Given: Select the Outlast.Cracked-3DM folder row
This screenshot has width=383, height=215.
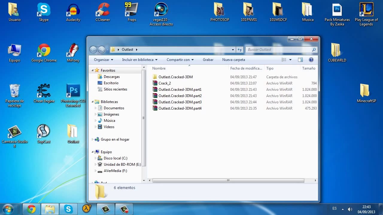Looking at the screenshot, I should point(234,77).
